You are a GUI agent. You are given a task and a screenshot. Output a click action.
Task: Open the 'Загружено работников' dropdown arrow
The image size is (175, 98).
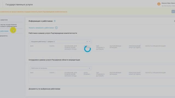tap(89, 42)
